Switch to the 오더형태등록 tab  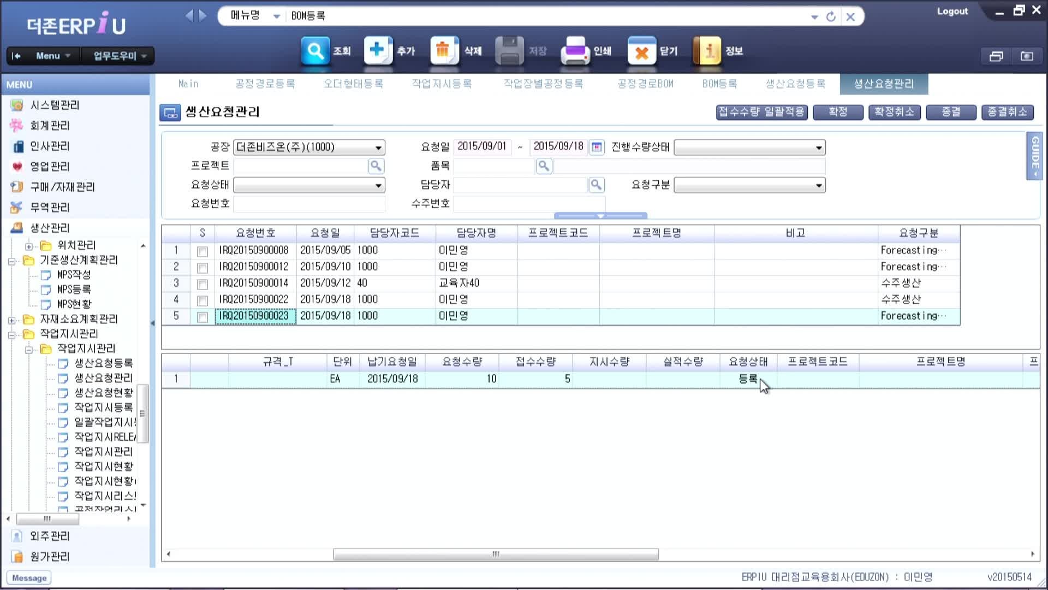pyautogui.click(x=354, y=84)
